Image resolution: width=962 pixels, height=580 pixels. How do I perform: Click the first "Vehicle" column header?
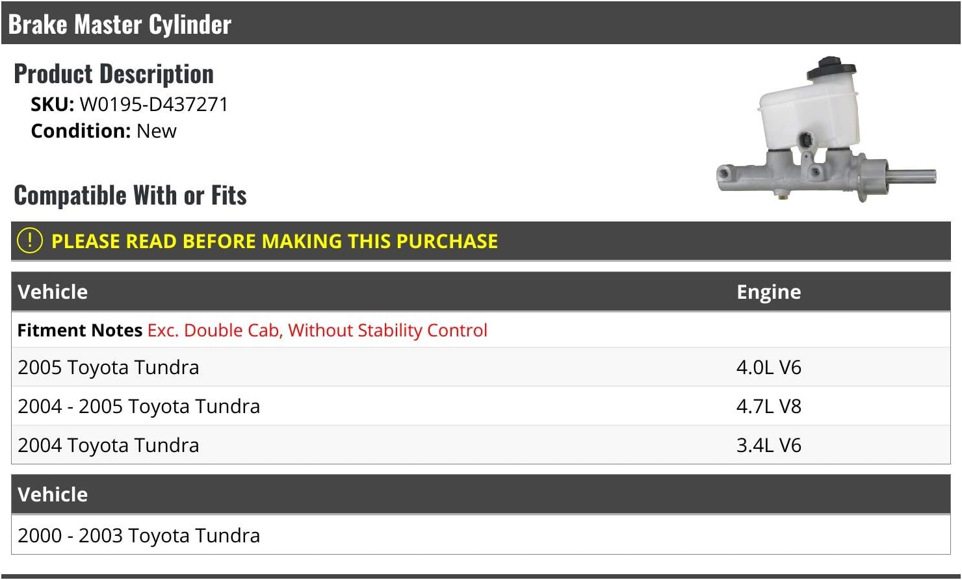coord(53,292)
